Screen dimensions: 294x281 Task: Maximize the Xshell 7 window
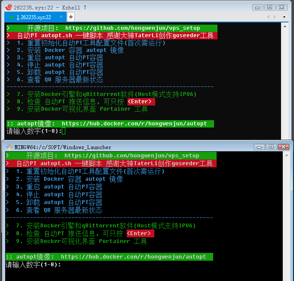[x=269, y=7]
